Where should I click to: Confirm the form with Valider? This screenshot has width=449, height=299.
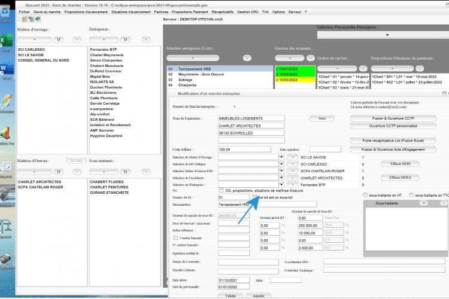pos(230,295)
